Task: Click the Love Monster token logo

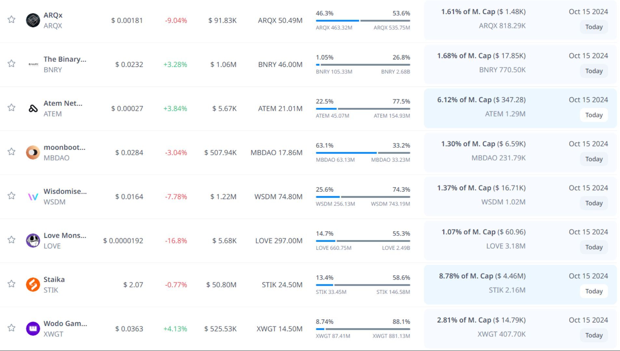Action: click(x=33, y=241)
